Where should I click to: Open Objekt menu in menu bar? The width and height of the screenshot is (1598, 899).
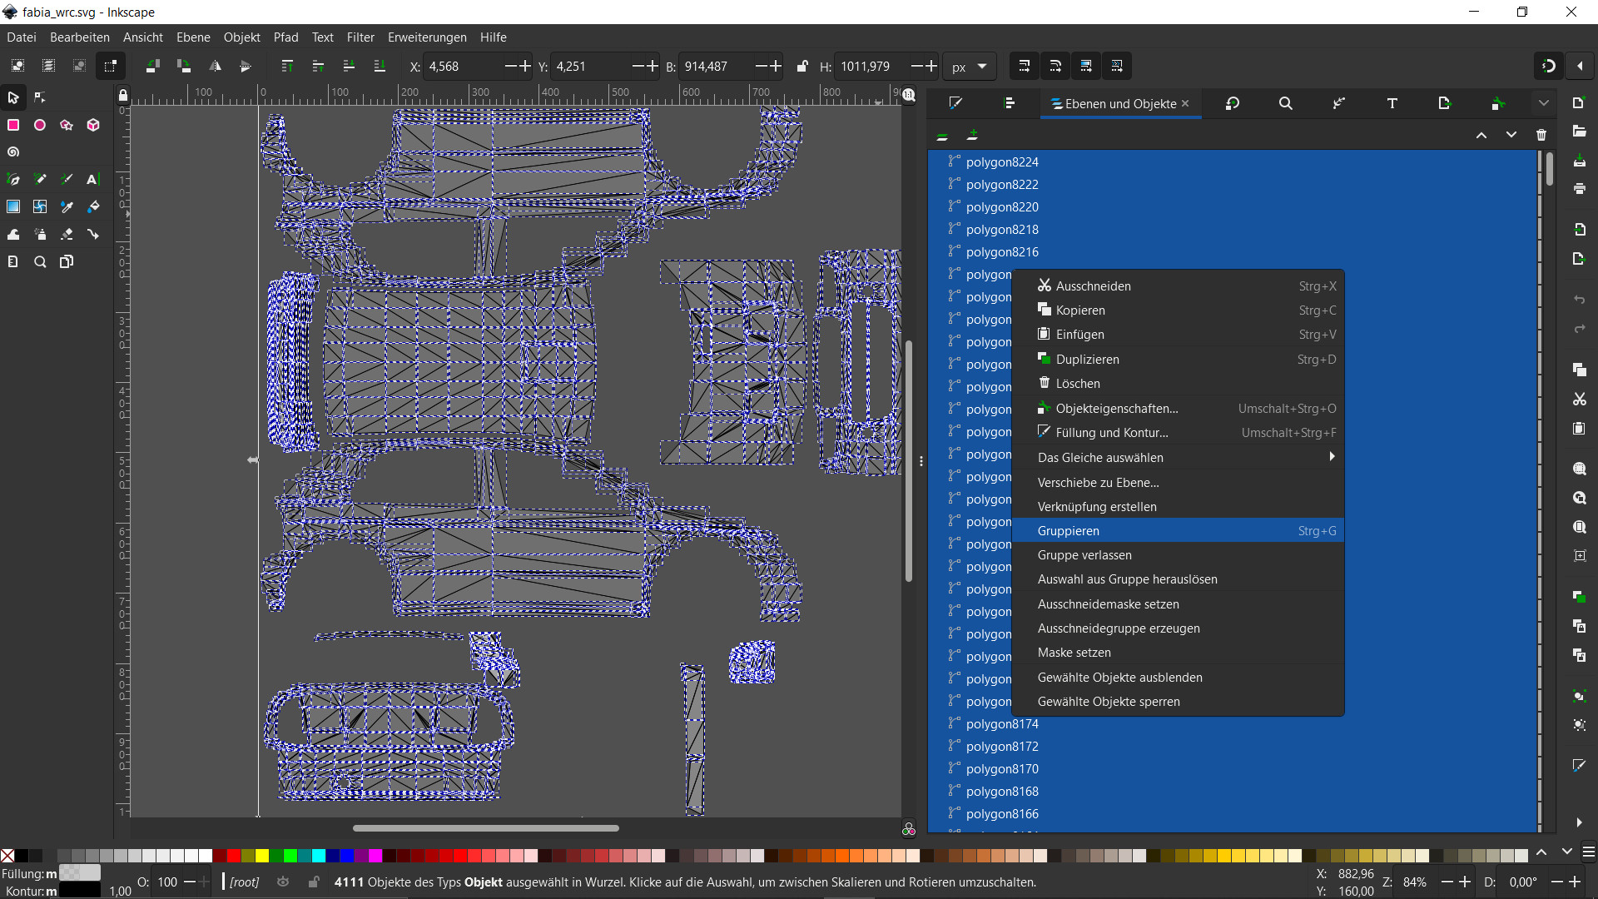pyautogui.click(x=241, y=37)
